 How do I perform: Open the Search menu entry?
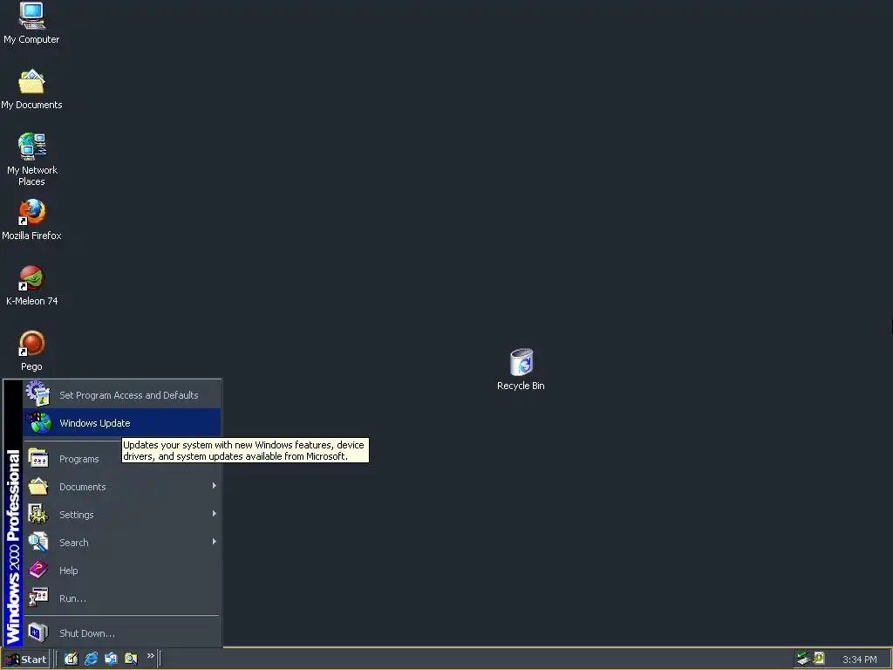122,543
